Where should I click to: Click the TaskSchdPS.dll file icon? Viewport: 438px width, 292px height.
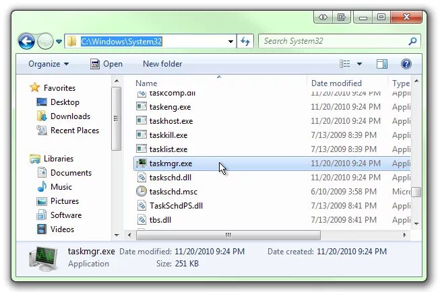(142, 205)
